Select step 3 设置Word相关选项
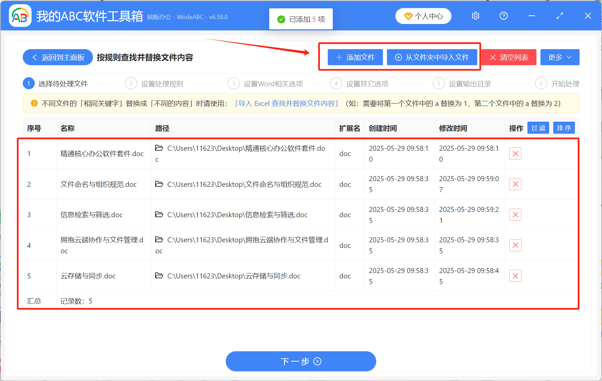The height and width of the screenshot is (381, 602). point(266,84)
